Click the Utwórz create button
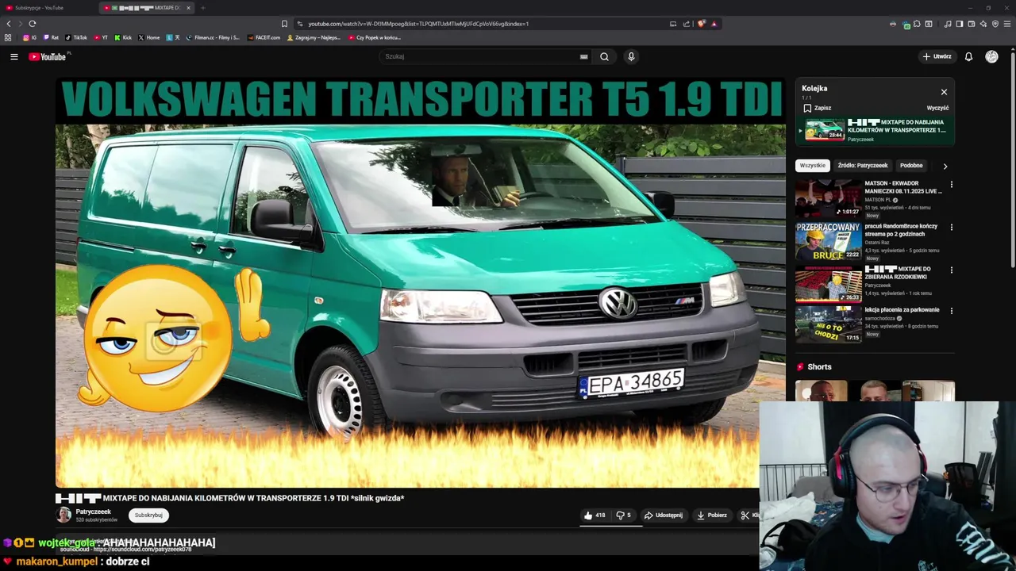The width and height of the screenshot is (1016, 571). [x=937, y=56]
